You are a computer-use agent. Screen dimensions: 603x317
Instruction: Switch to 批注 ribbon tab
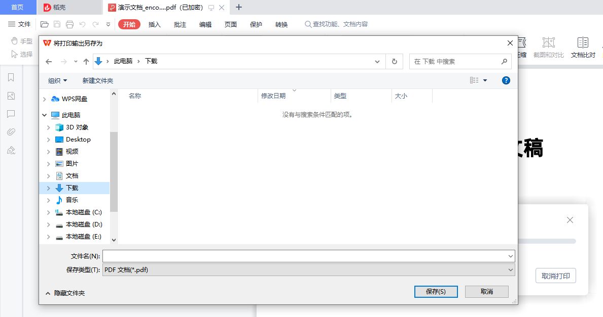(180, 25)
